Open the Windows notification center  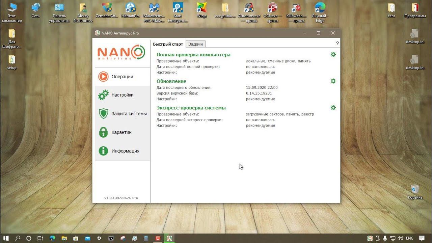(422, 238)
